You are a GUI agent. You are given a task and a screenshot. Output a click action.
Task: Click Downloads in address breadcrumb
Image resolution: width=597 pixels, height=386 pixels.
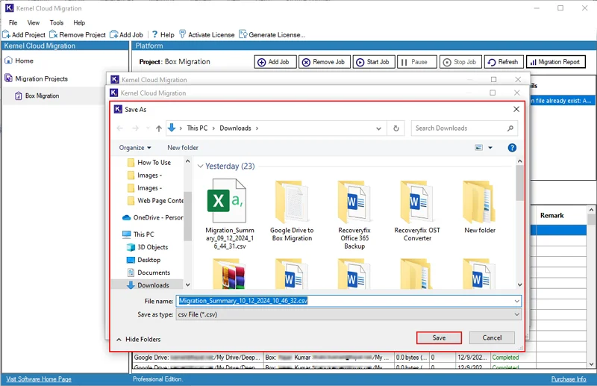pyautogui.click(x=235, y=128)
